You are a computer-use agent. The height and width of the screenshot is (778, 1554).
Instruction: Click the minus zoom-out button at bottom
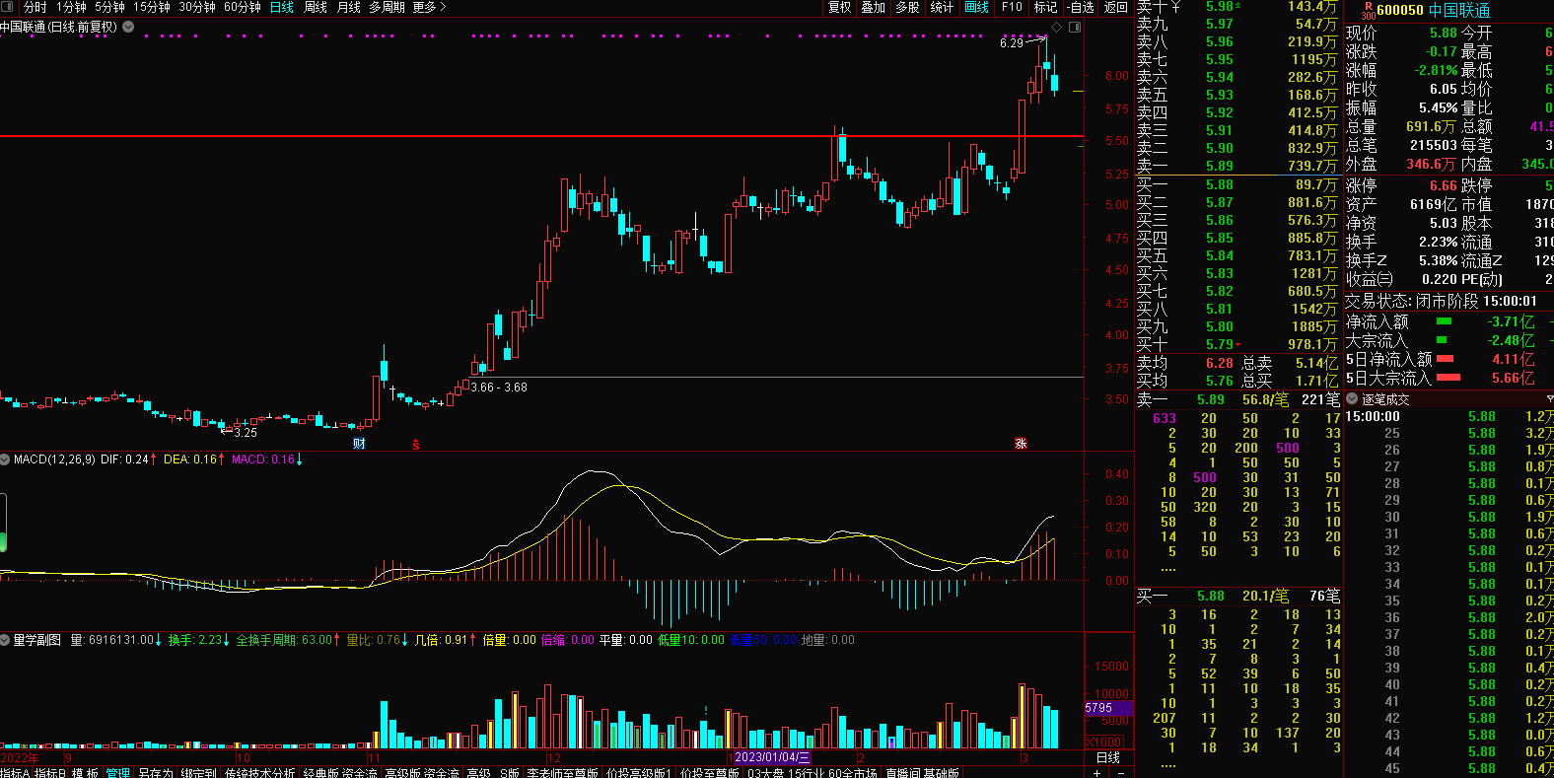click(1121, 773)
